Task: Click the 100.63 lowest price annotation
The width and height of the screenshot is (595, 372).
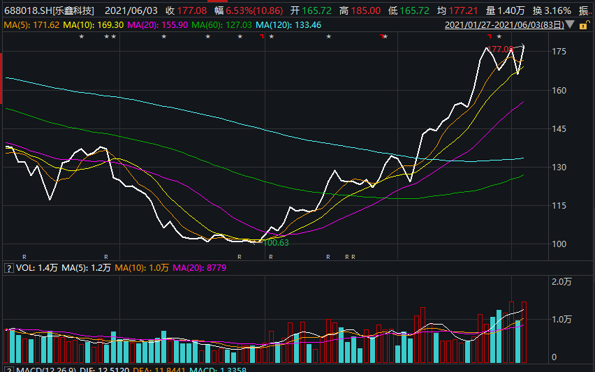Action: click(x=276, y=243)
